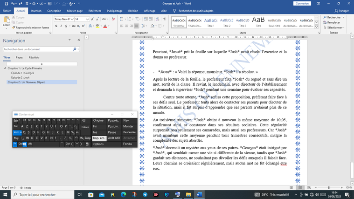Toggle bold formatting in the Police group
The width and height of the screenshot is (354, 199).
[56, 27]
